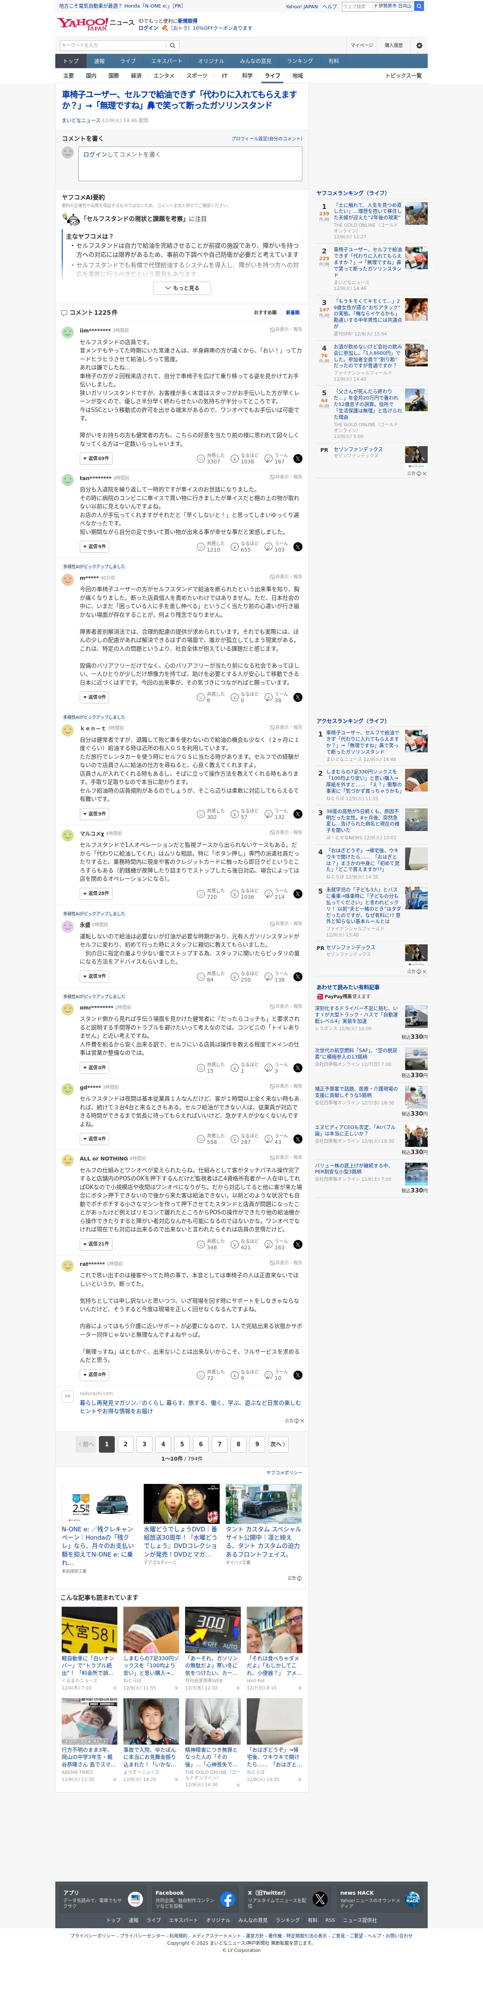Share iim******** comment on X
This screenshot has height=1996, width=483.
tap(298, 459)
